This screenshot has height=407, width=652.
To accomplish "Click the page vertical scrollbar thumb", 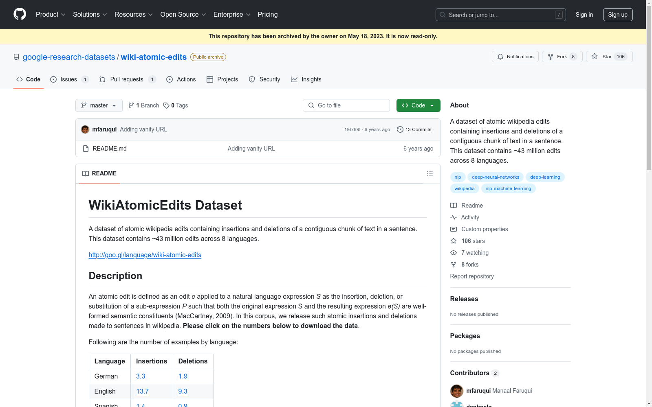I will click(x=649, y=88).
